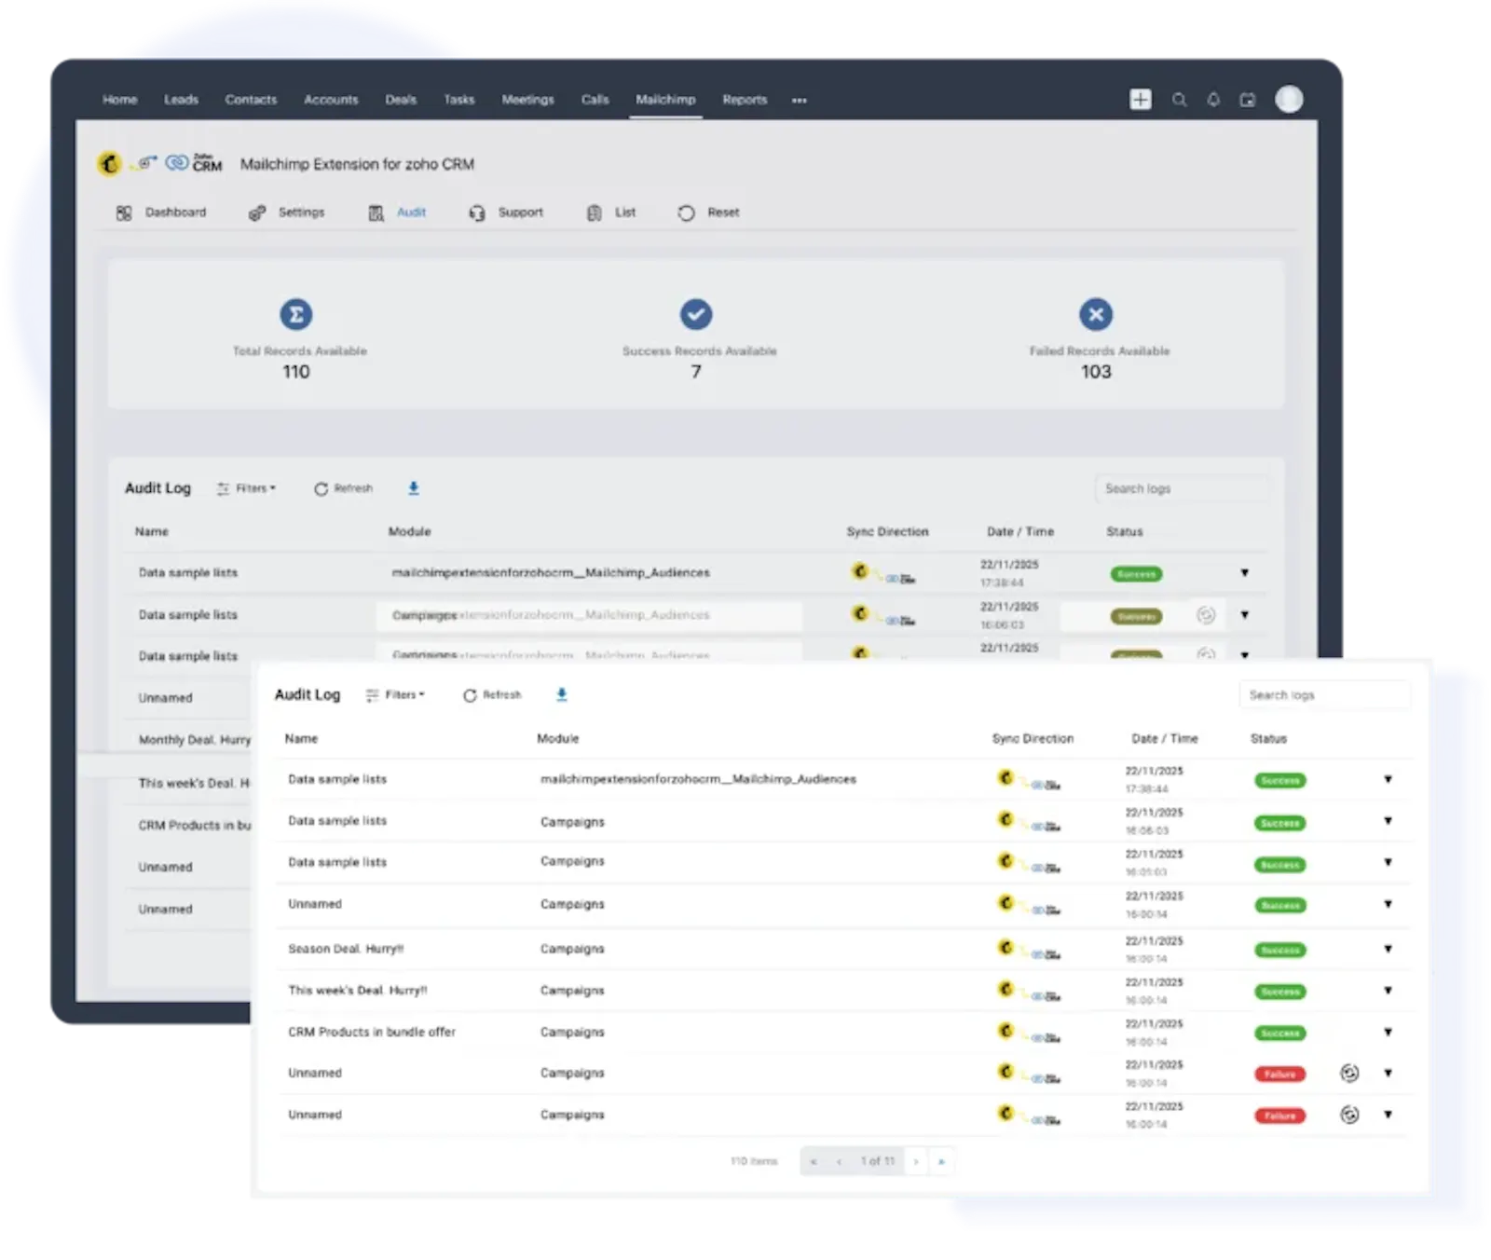1491x1260 pixels.
Task: Go to the Calls module
Action: pos(595,100)
